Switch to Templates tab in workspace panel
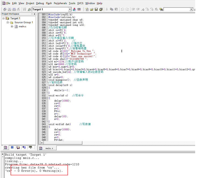Viewport: 200px width, 178px height. coord(31,147)
